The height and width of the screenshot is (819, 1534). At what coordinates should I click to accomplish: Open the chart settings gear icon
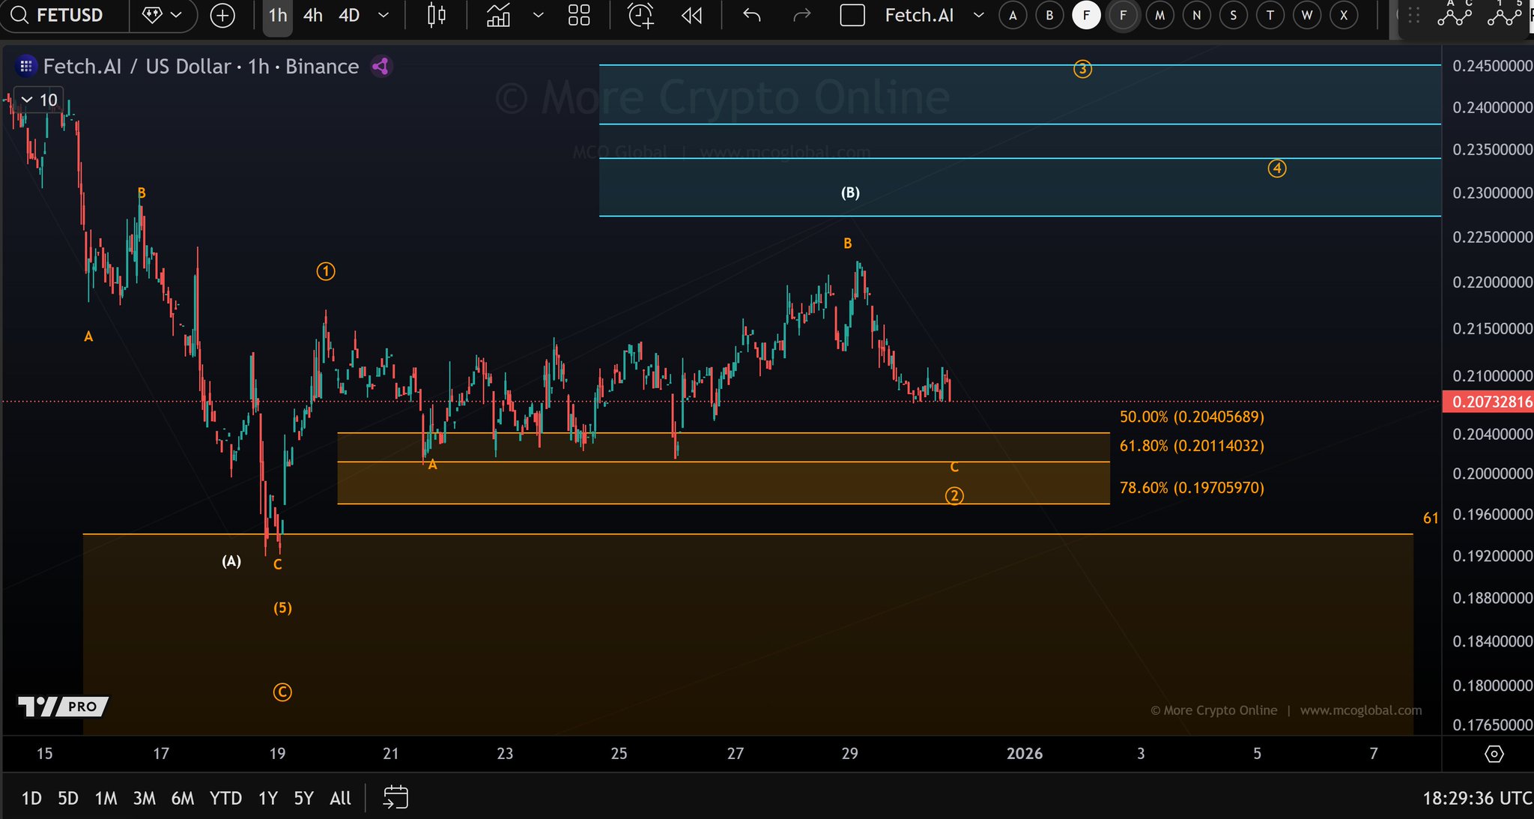pos(1494,754)
